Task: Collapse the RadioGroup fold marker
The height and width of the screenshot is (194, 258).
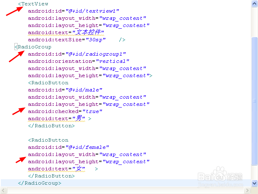Action: [x=16, y=47]
